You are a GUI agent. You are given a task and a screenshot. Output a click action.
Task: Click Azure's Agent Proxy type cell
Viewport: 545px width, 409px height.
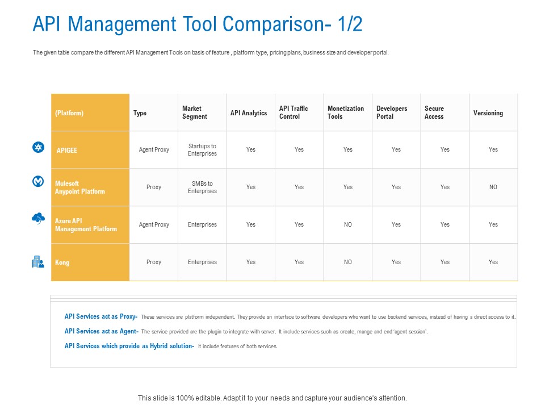pos(154,225)
